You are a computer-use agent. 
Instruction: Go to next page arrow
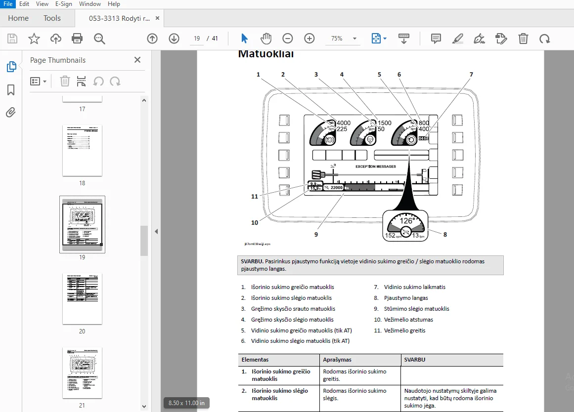[174, 39]
